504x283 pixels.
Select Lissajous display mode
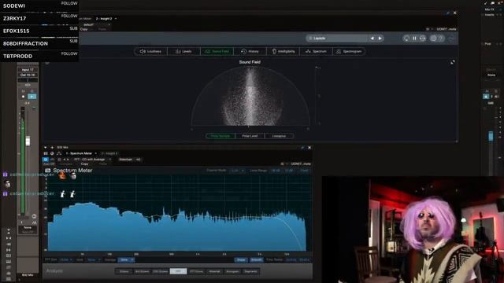(x=279, y=136)
